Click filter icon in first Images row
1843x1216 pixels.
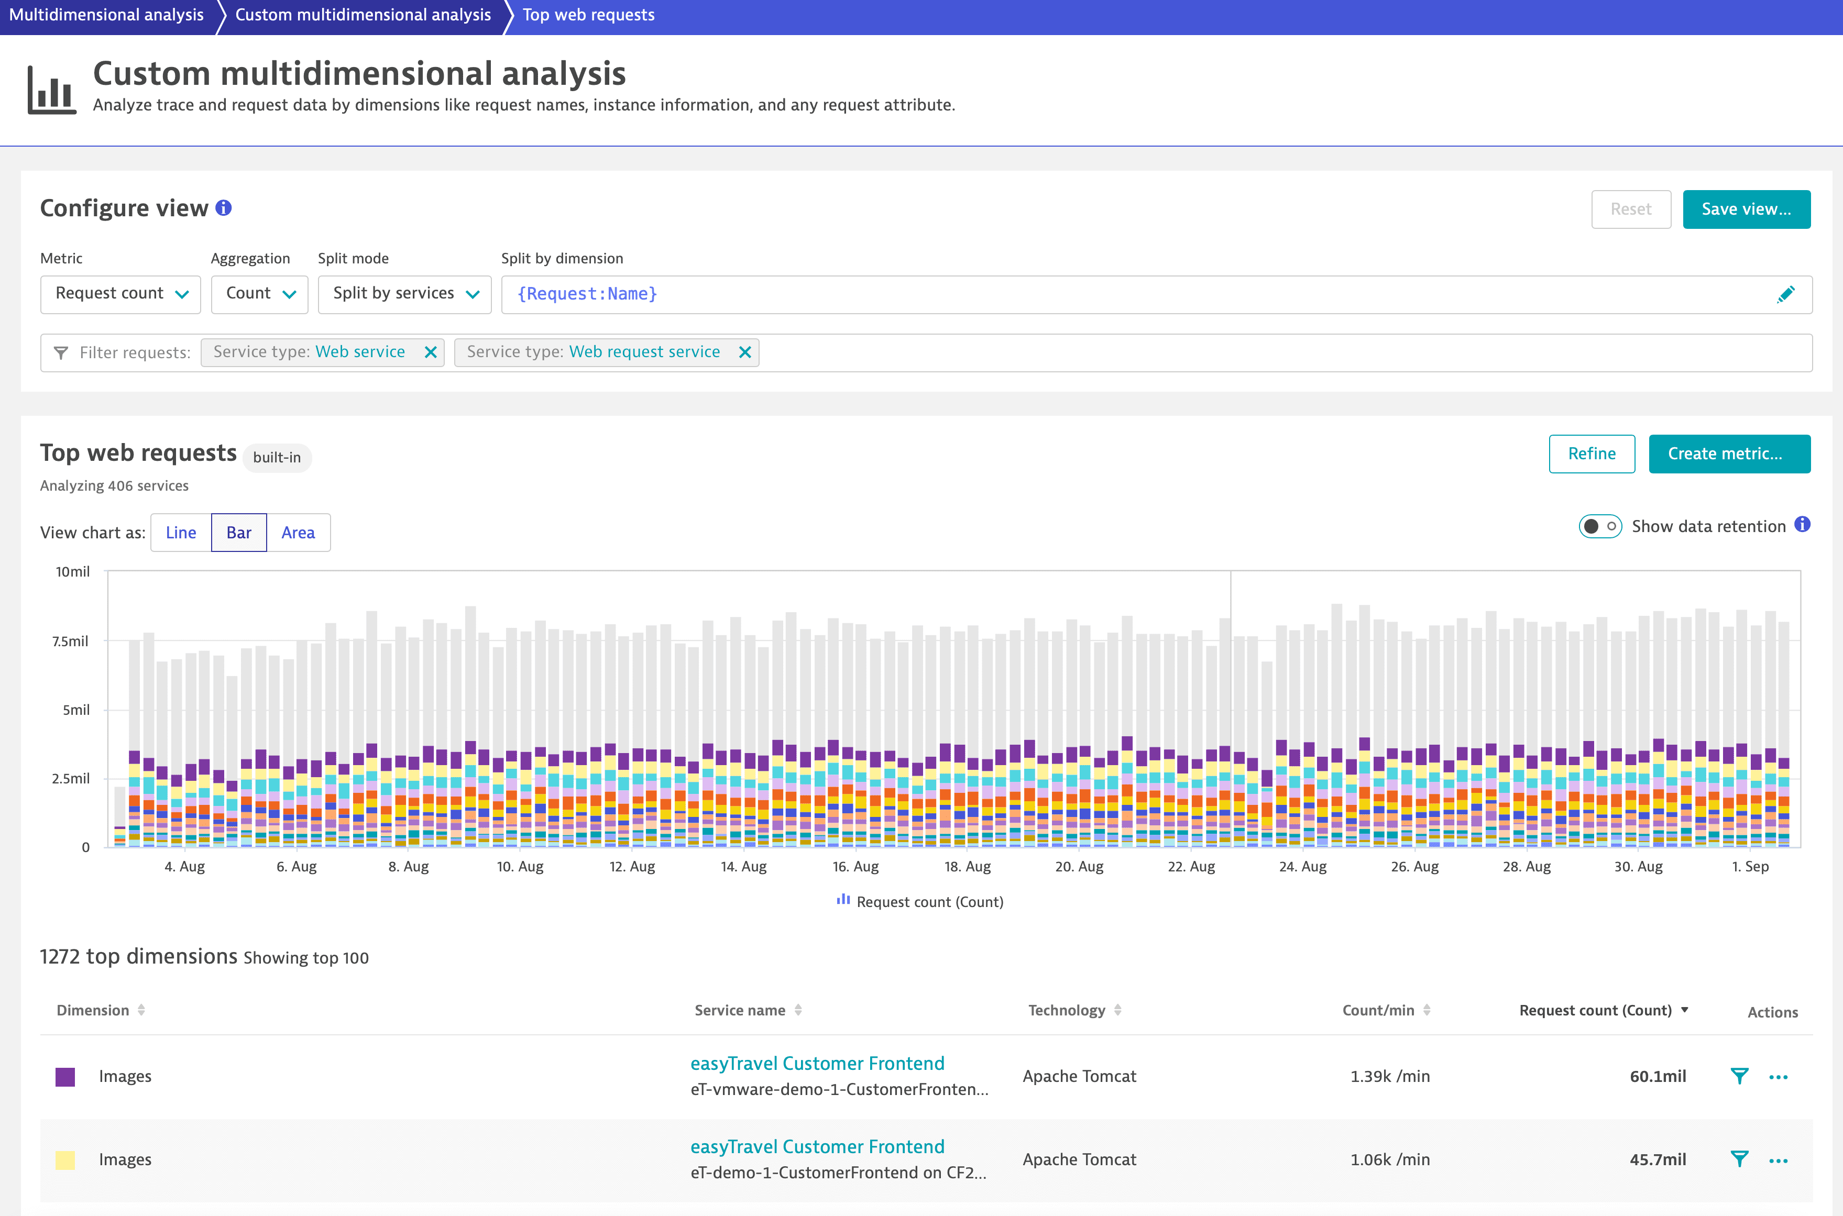coord(1739,1076)
